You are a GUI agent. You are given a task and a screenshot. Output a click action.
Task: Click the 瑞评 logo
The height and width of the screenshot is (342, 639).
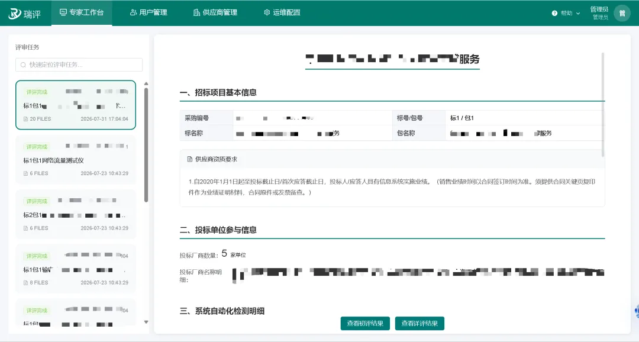pyautogui.click(x=25, y=14)
